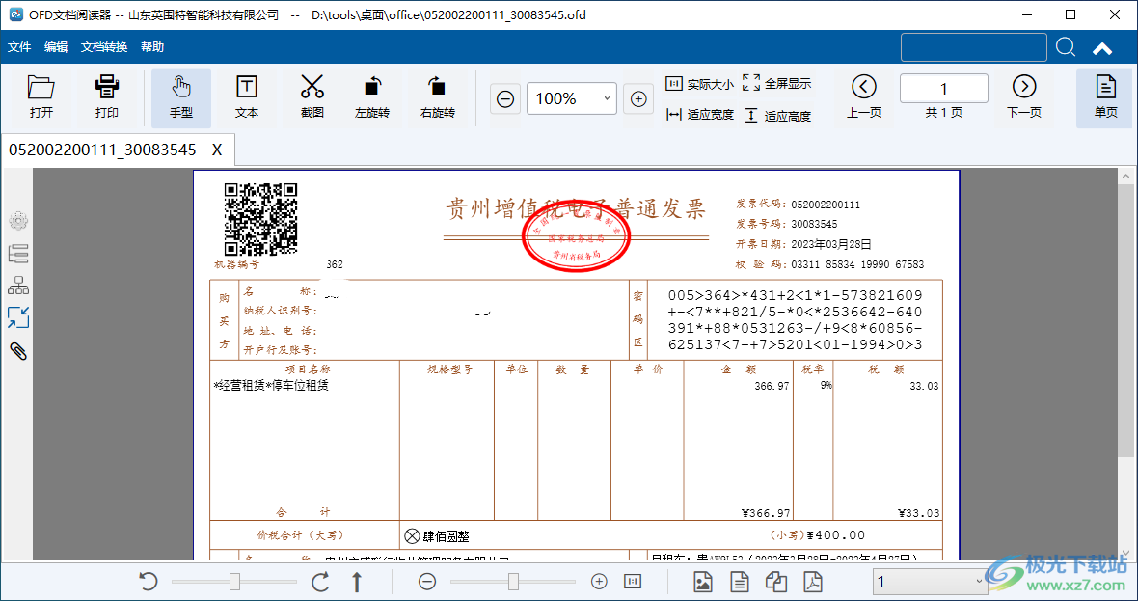
Task: Open the 帮助 menu
Action: (152, 47)
